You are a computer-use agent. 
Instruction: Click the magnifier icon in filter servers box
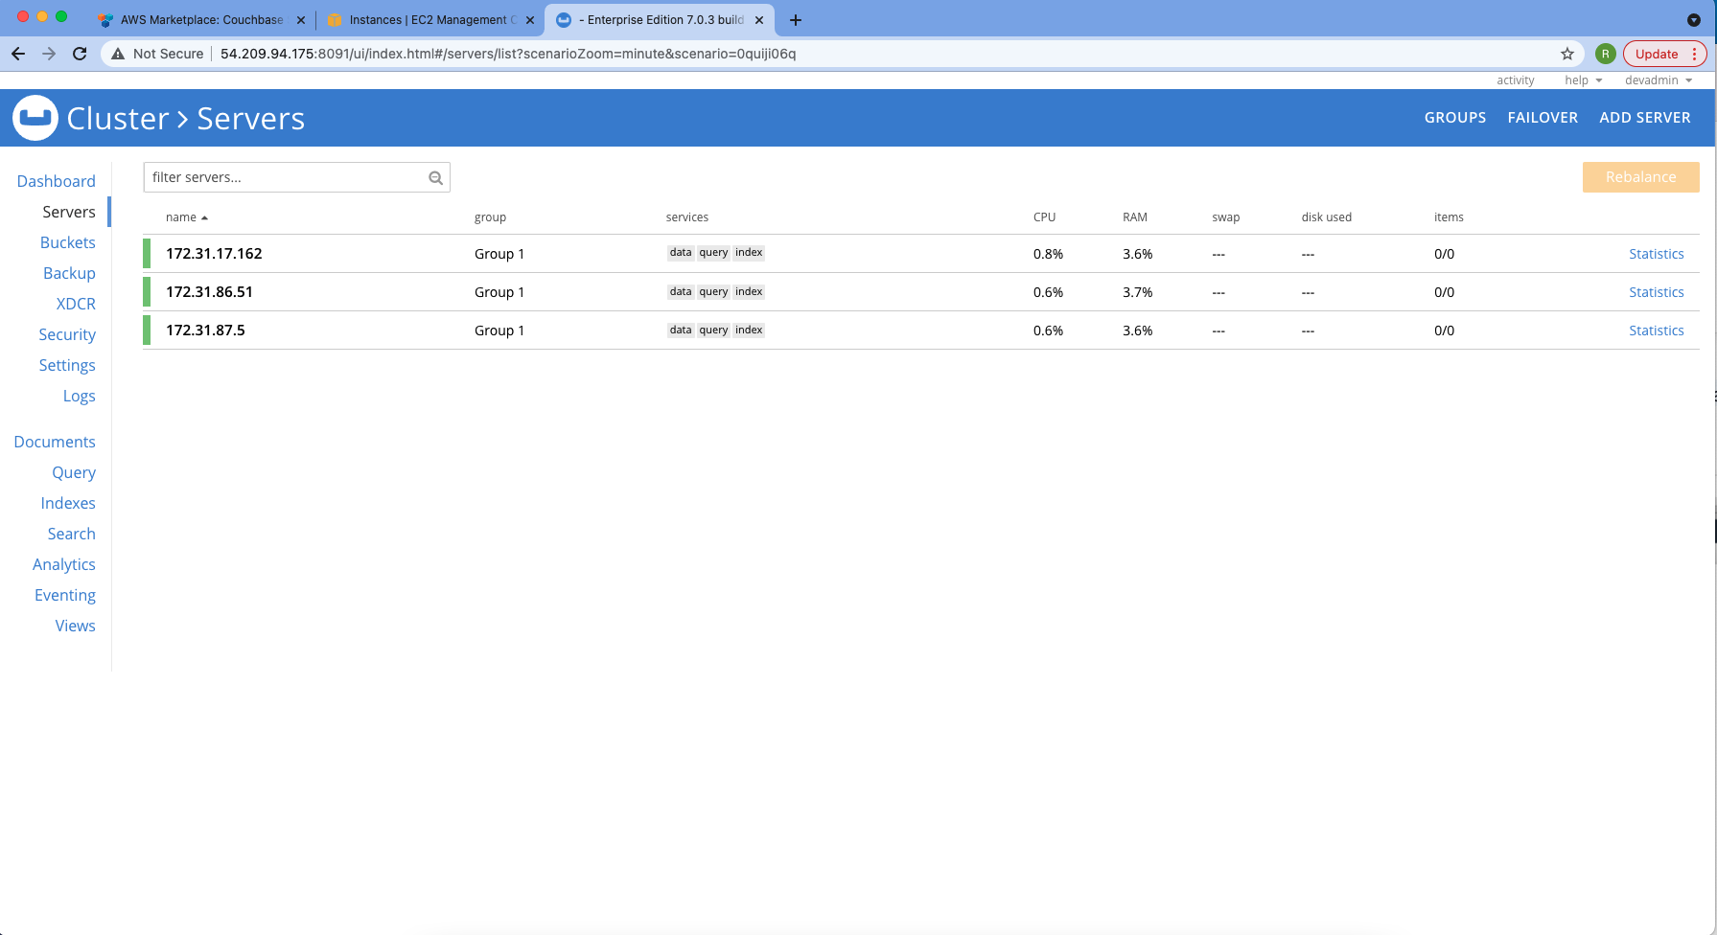click(x=435, y=177)
